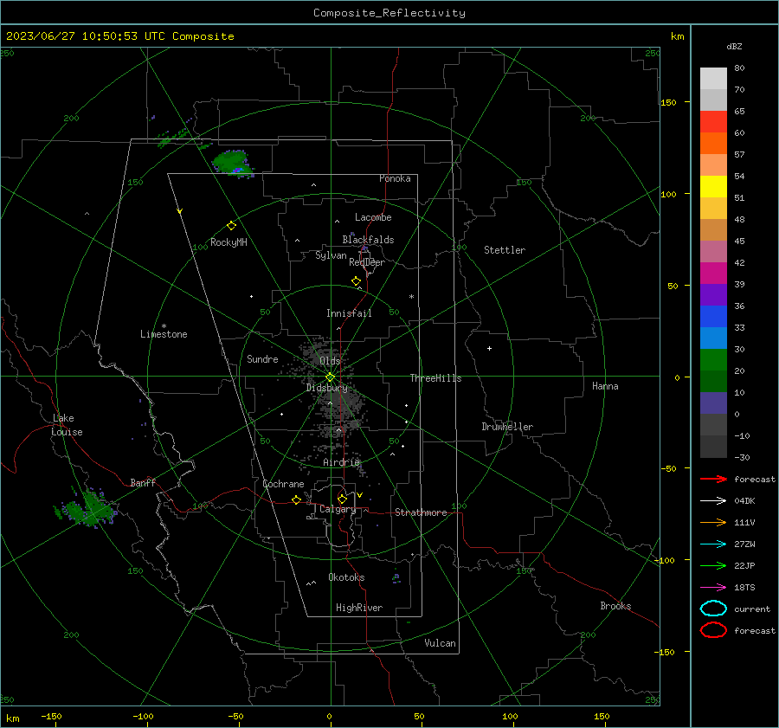Click the cyan 'current' ellipse legend icon
Screen dimensions: 779x728
pyautogui.click(x=713, y=609)
